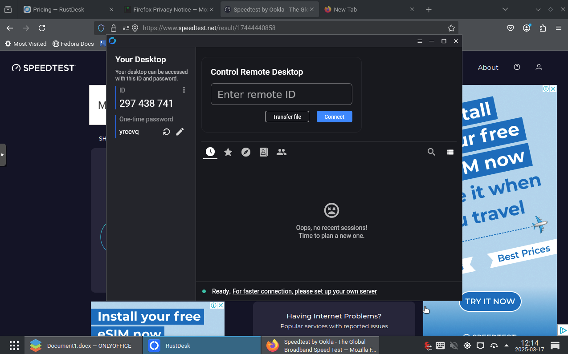Close the right-side eSIM ad

tap(553, 88)
